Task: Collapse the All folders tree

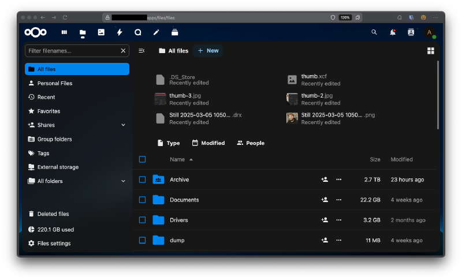Action: (x=123, y=181)
